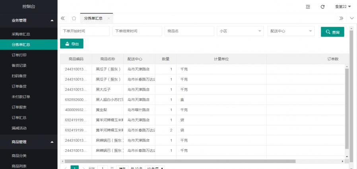The width and height of the screenshot is (357, 169).
Task: Go to the home tab icon
Action: pyautogui.click(x=74, y=18)
